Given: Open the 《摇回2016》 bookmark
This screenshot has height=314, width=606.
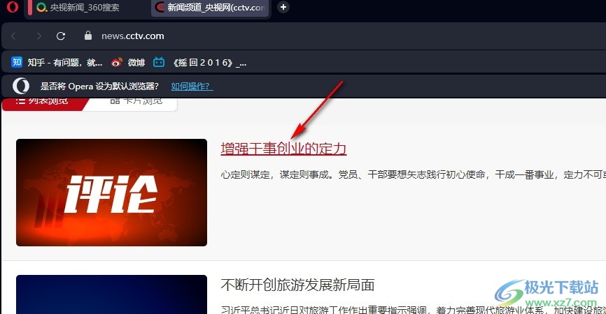Looking at the screenshot, I should (x=200, y=62).
